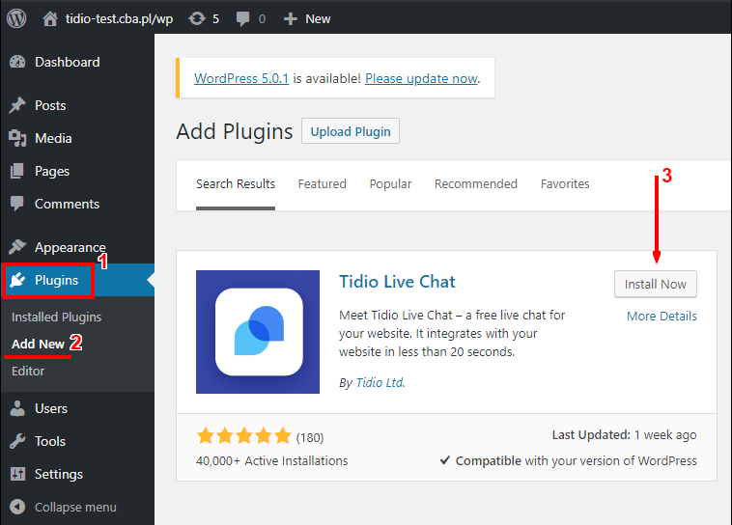Open the site home icon in the admin bar

pyautogui.click(x=50, y=18)
